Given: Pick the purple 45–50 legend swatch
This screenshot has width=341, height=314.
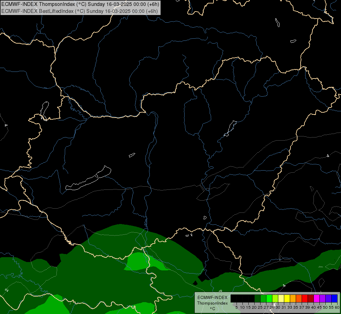Looking at the screenshot, I should (x=323, y=298).
